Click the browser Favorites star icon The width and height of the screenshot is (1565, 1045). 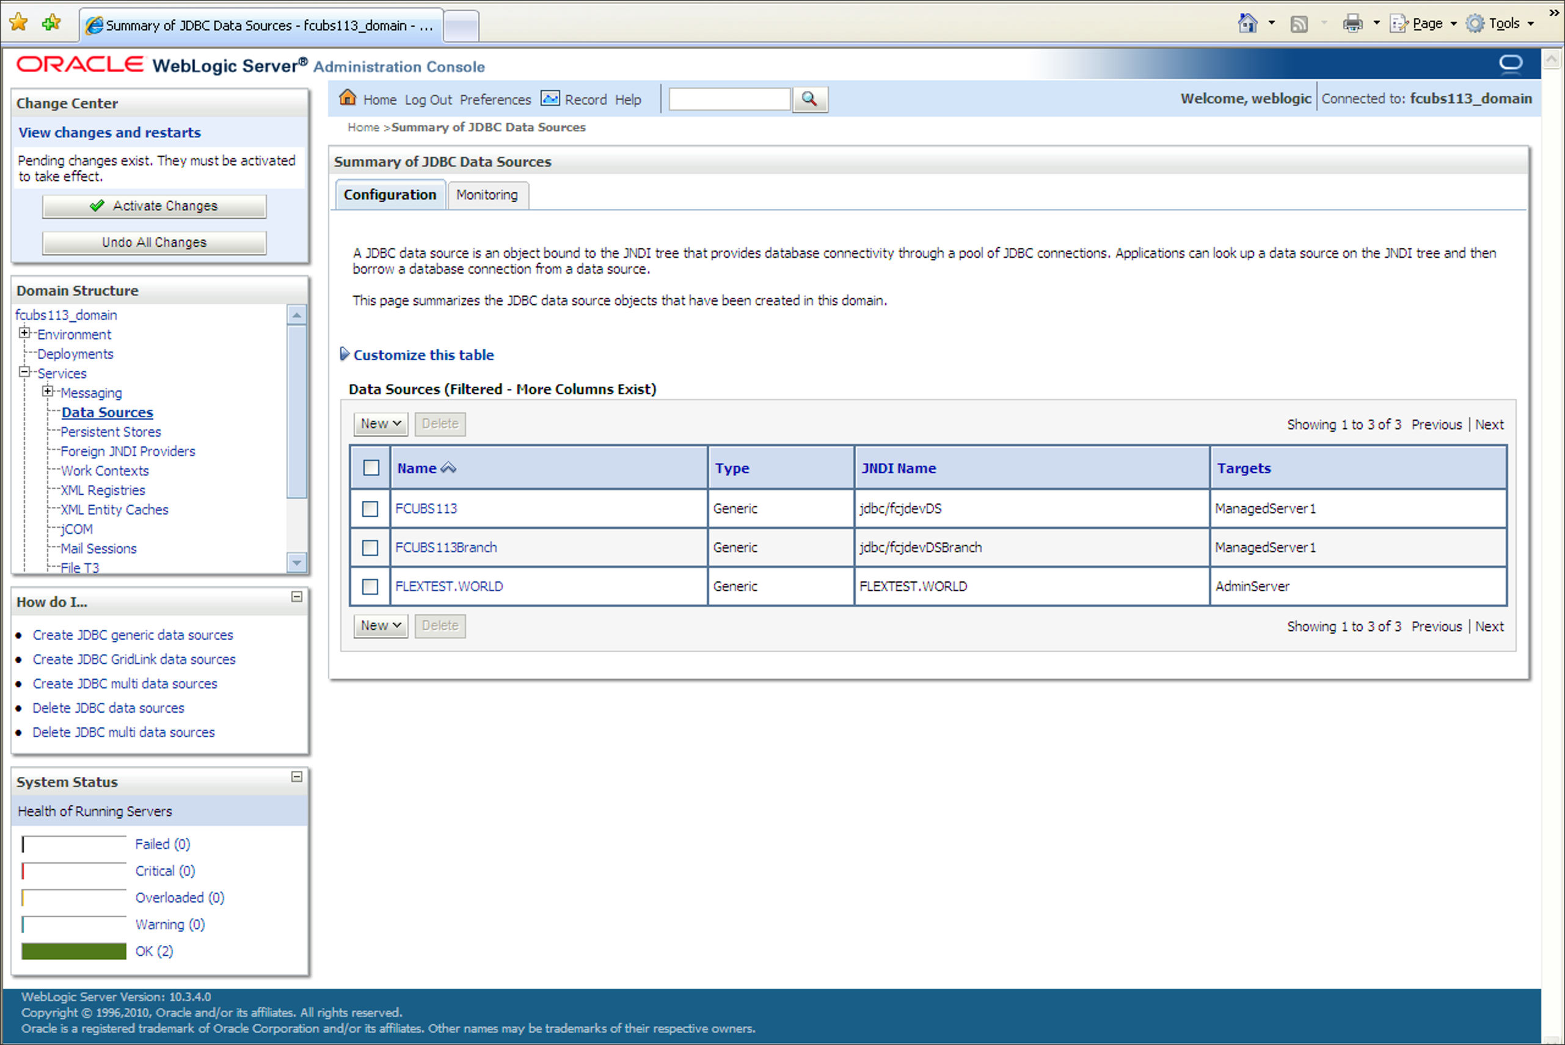pyautogui.click(x=19, y=23)
